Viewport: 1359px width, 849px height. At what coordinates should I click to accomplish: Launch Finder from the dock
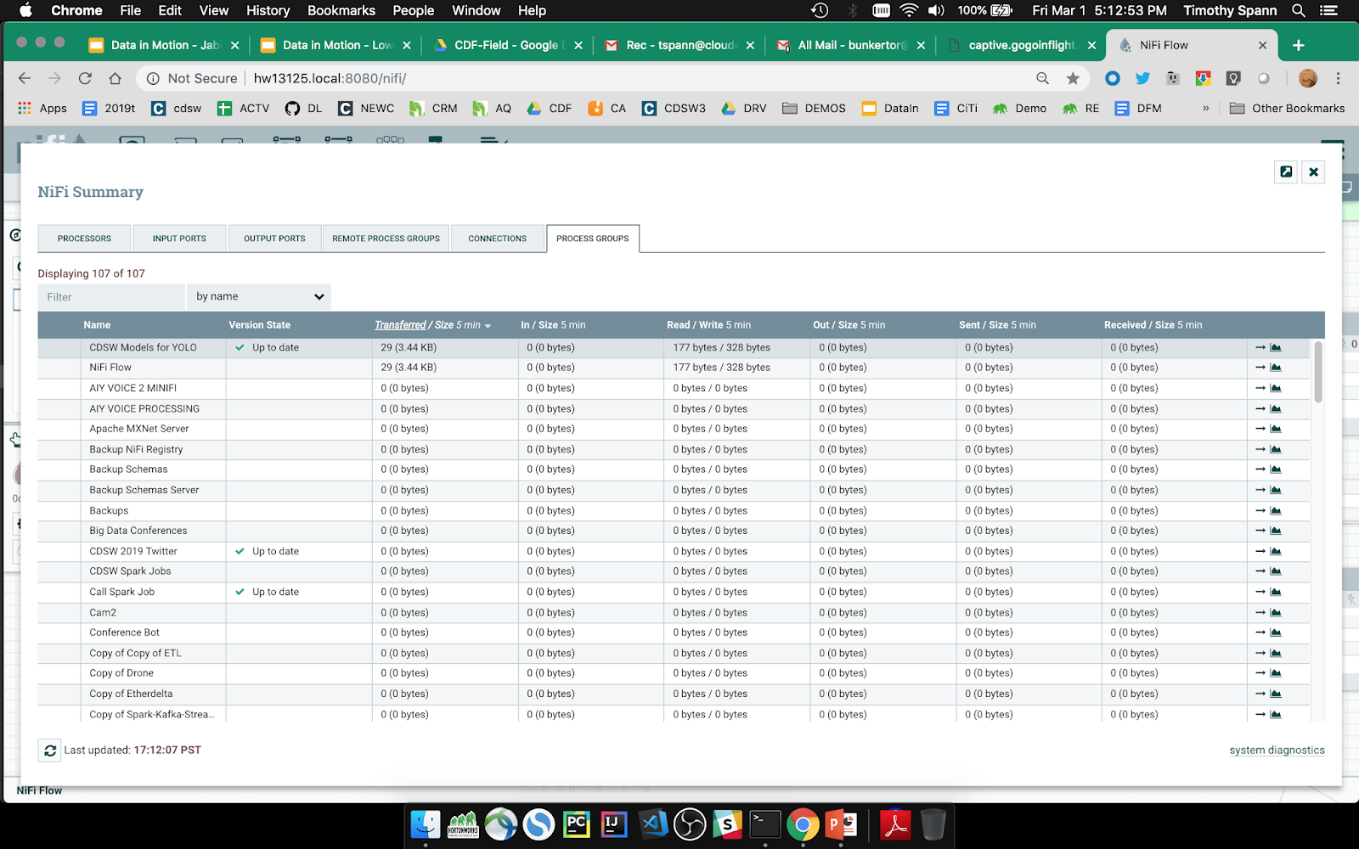pos(426,824)
